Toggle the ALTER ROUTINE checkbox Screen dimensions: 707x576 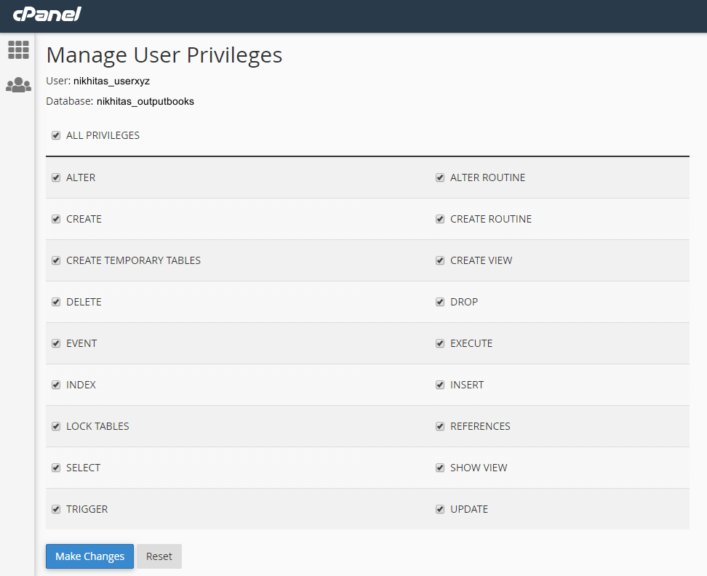point(440,177)
